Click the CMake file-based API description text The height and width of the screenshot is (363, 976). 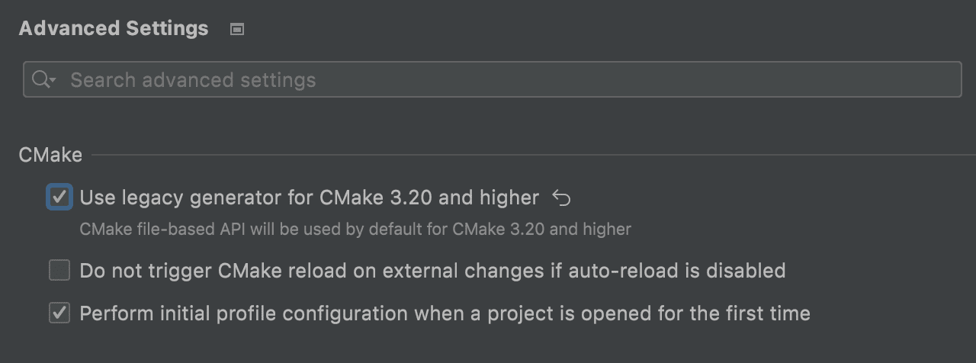[x=355, y=229]
